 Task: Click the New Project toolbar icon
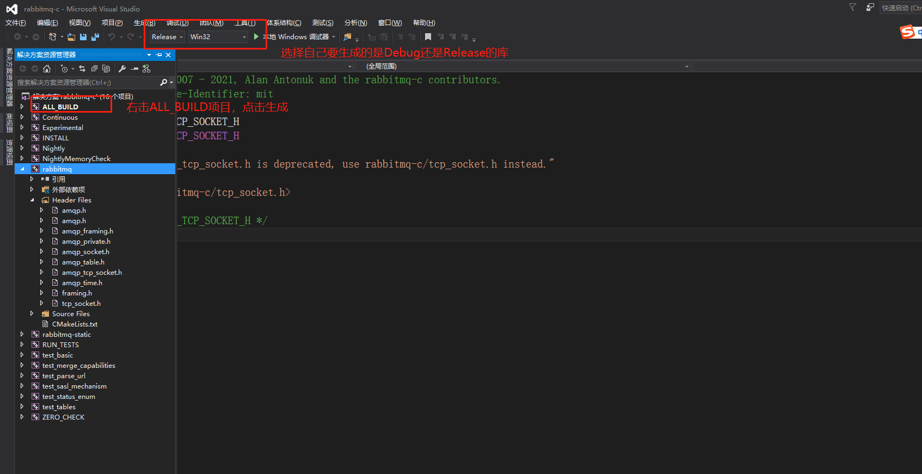pos(53,36)
